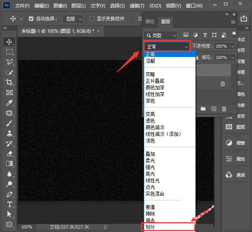Select the Clone Stamp tool

9,133
